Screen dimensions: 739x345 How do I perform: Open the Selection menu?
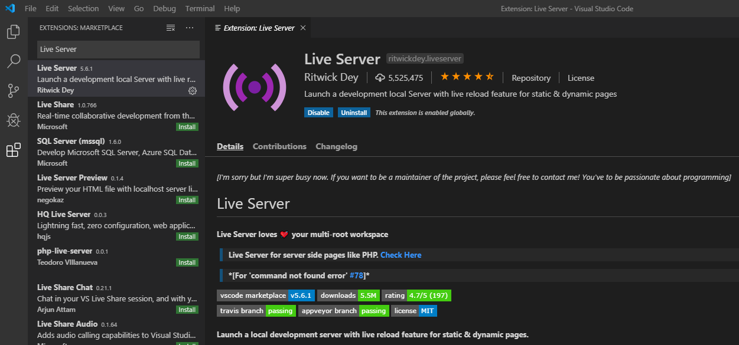[x=83, y=8]
